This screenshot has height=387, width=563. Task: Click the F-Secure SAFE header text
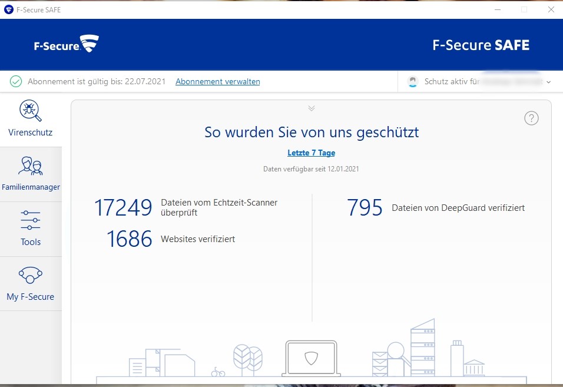481,45
